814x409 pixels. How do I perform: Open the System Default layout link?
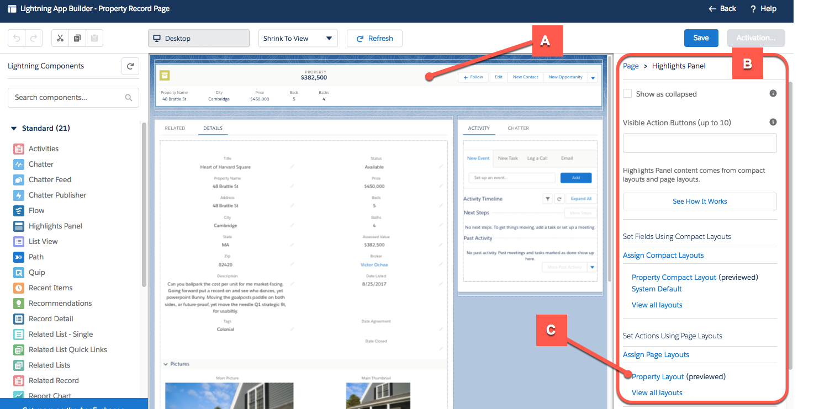pyautogui.click(x=657, y=289)
